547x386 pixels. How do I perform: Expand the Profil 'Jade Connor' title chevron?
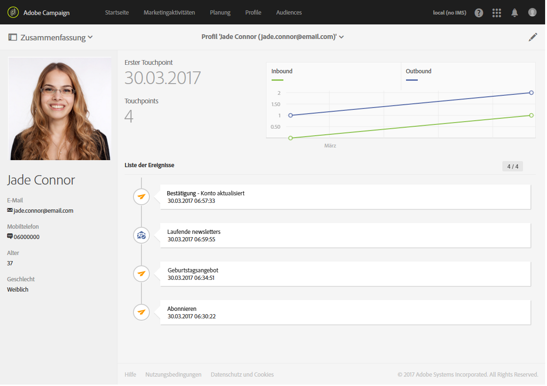coord(341,37)
